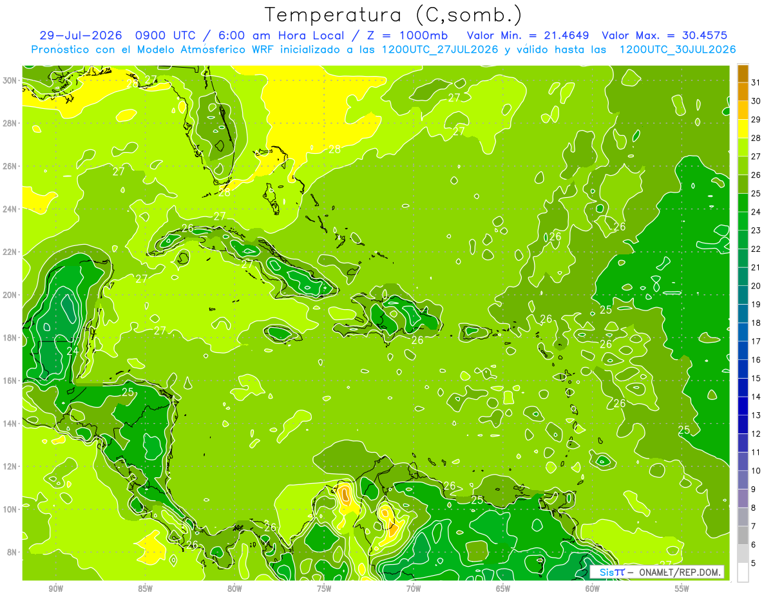The image size is (773, 597).
Task: Click the "65W" longitude axis label
Action: tap(503, 588)
